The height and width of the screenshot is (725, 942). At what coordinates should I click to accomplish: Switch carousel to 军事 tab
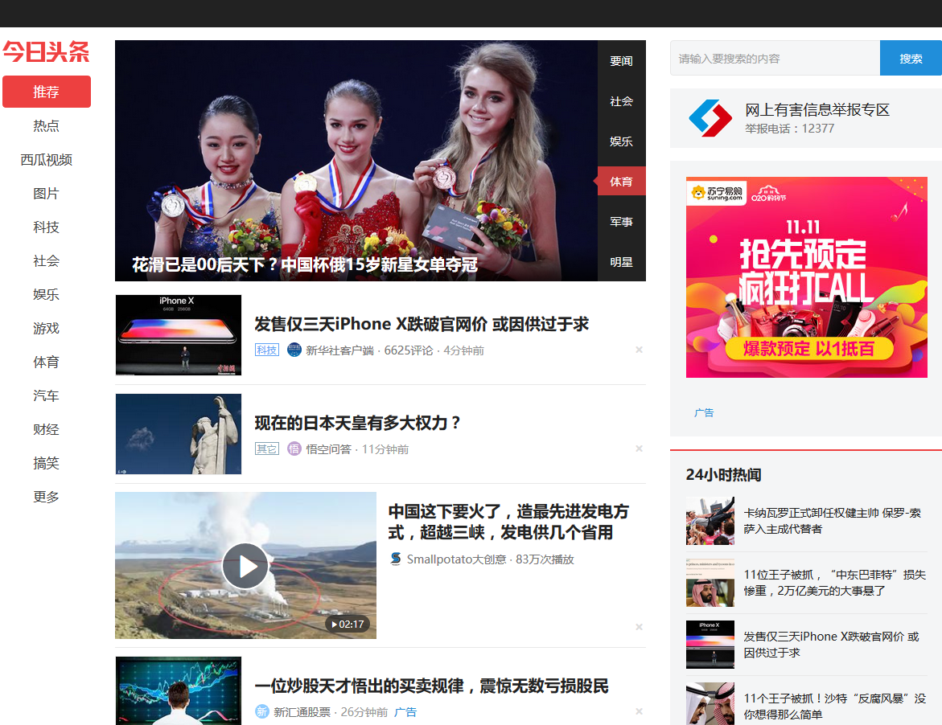click(x=621, y=222)
